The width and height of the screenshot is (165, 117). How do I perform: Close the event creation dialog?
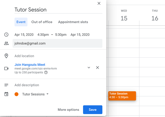coord(99,3)
